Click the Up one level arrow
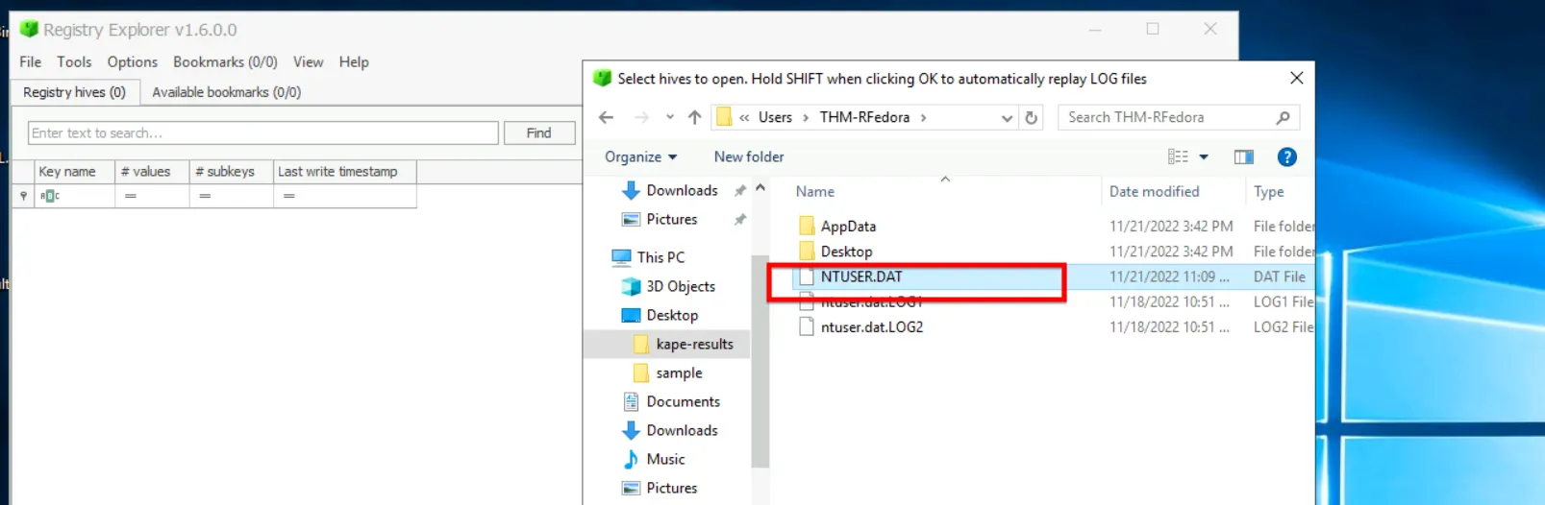 tap(694, 117)
